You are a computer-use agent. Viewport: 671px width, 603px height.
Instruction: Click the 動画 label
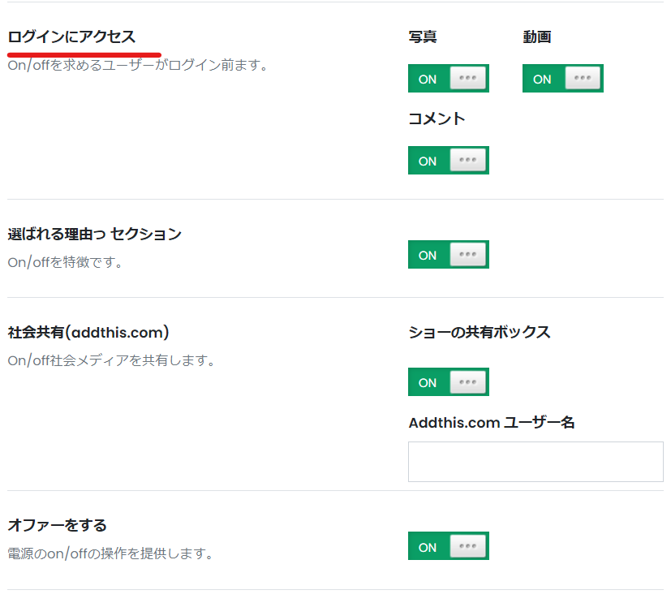(536, 37)
